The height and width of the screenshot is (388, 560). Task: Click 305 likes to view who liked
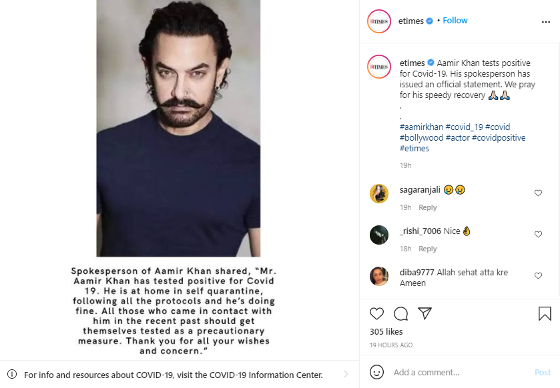(x=386, y=331)
